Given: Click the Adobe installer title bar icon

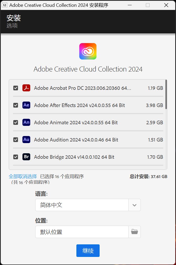Looking at the screenshot, I should click(x=5, y=5).
